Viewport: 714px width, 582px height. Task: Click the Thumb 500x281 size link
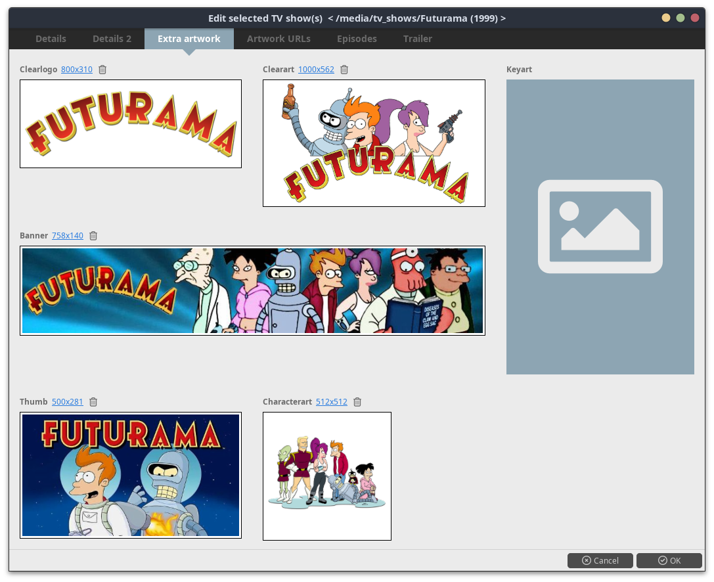coord(68,402)
